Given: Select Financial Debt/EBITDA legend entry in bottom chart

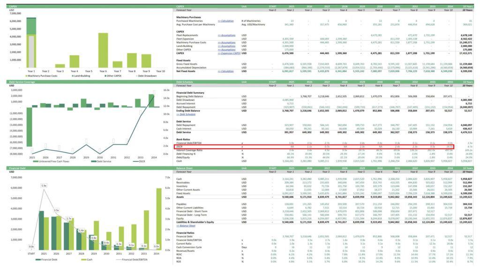Looking at the screenshot, I should [132, 260].
